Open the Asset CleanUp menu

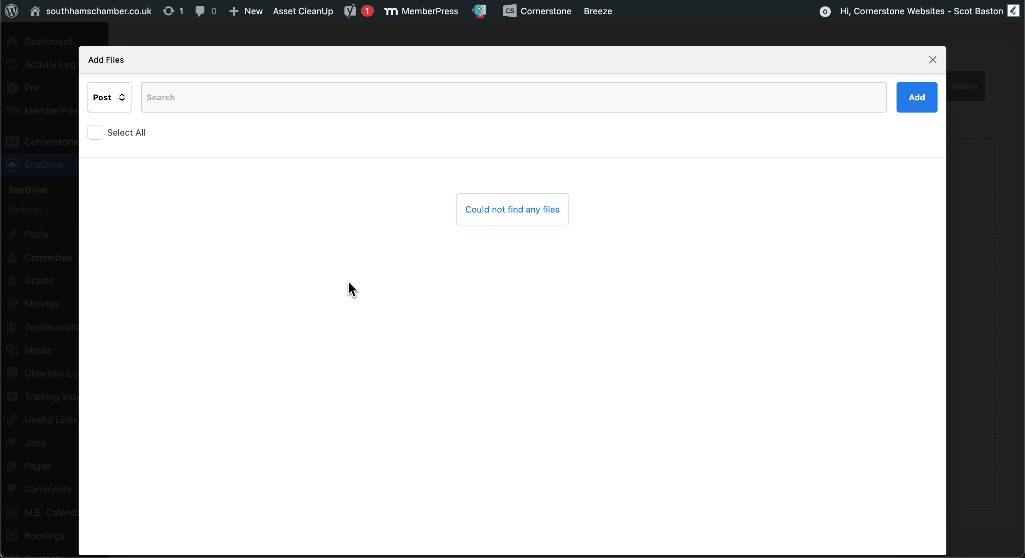[303, 11]
